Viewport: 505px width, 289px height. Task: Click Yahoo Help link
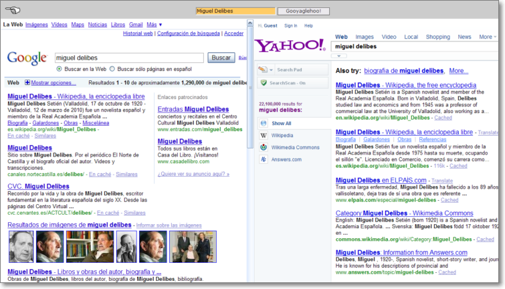tap(308, 25)
